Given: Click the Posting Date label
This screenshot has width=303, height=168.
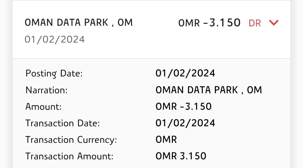Looking at the screenshot, I should click(x=54, y=74).
